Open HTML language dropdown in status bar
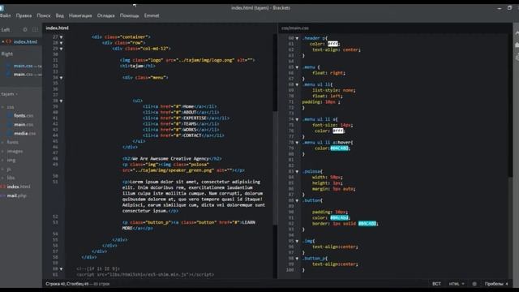This screenshot has width=519, height=292. pyautogui.click(x=457, y=284)
